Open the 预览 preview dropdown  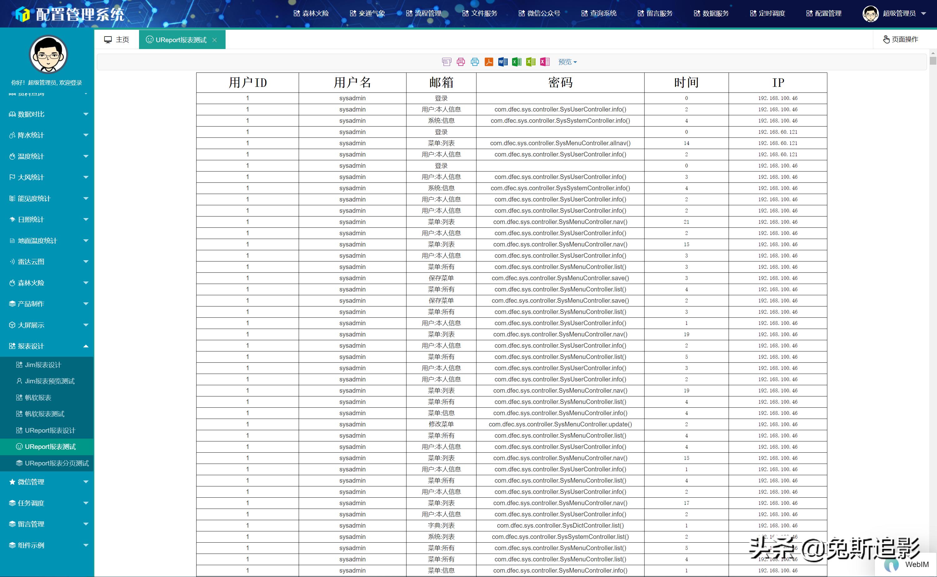point(567,62)
